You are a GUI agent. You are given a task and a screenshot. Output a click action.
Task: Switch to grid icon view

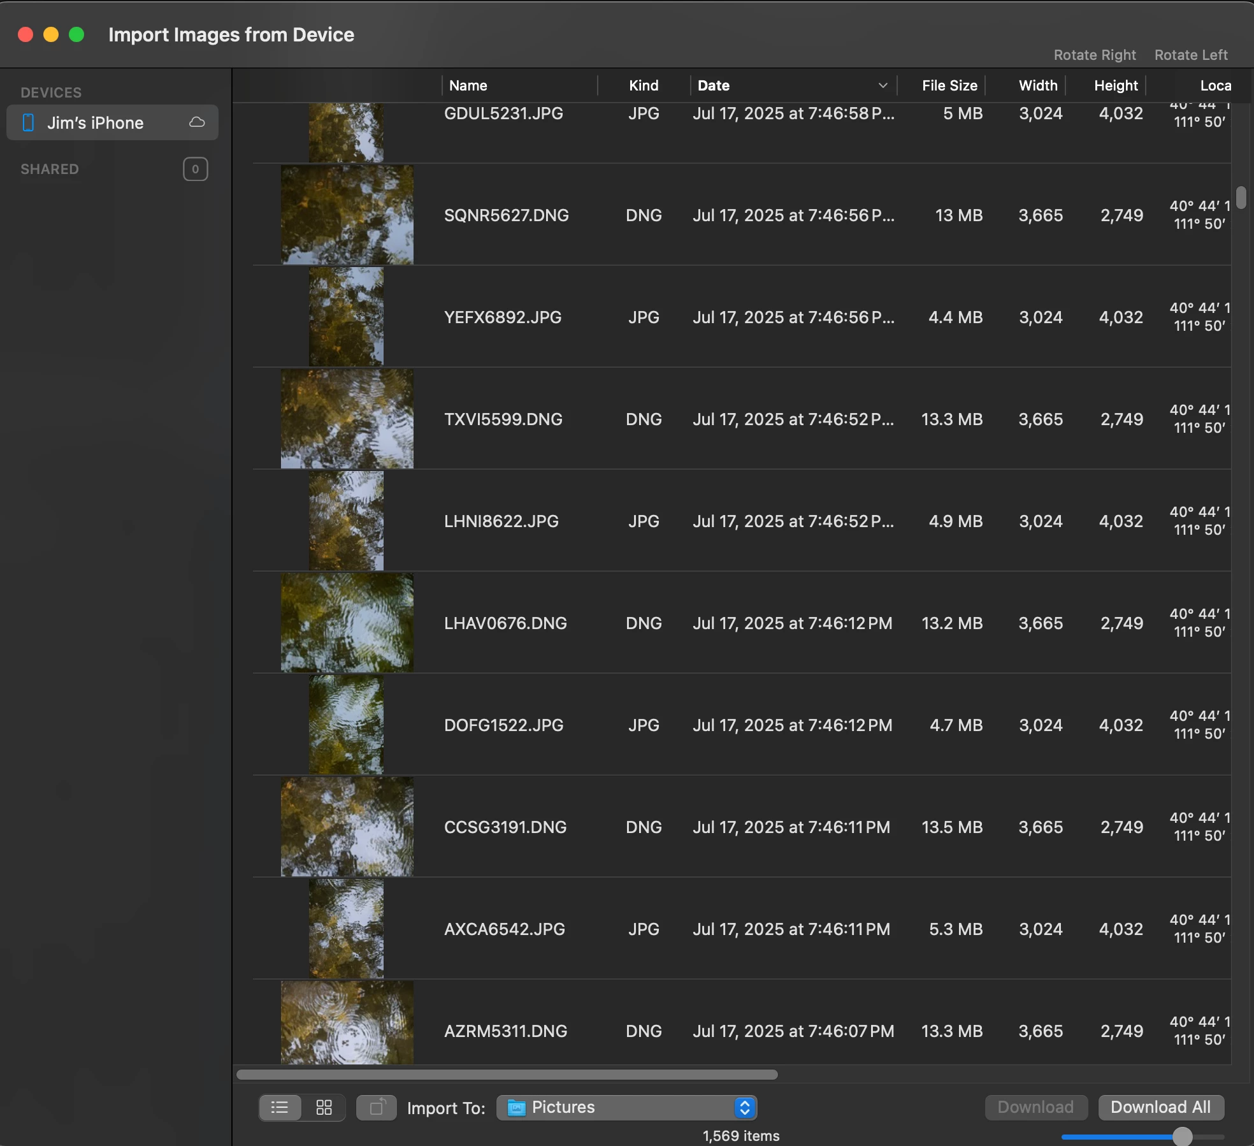coord(324,1108)
